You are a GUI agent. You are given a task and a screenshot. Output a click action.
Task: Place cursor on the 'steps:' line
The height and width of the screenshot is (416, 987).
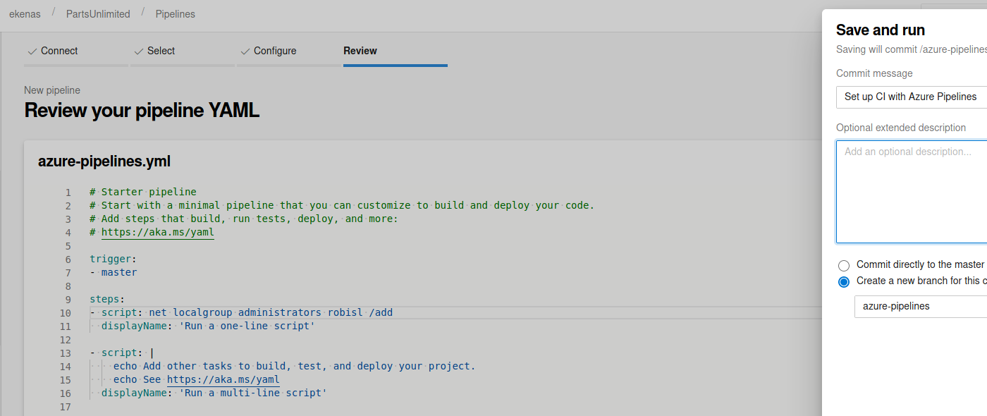(x=107, y=299)
